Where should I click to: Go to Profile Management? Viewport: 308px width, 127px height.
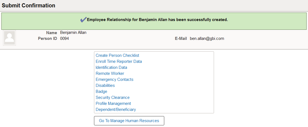point(113,104)
